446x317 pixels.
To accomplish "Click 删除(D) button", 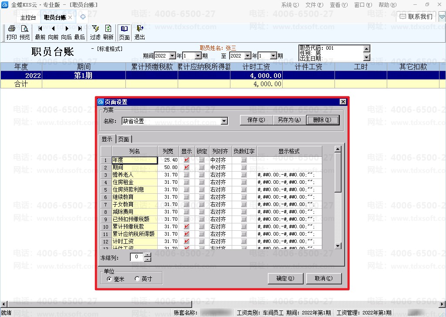I will pos(323,120).
